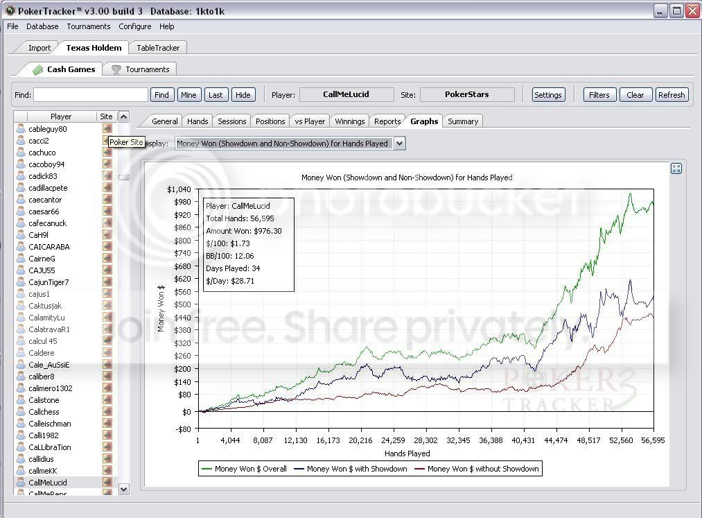Open the Database menu
This screenshot has height=518, width=702.
42,26
